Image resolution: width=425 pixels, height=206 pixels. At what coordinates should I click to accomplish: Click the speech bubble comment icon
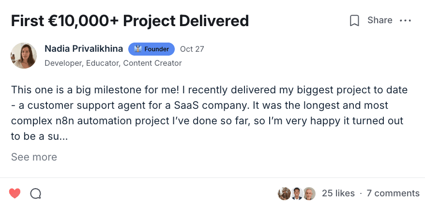point(35,193)
